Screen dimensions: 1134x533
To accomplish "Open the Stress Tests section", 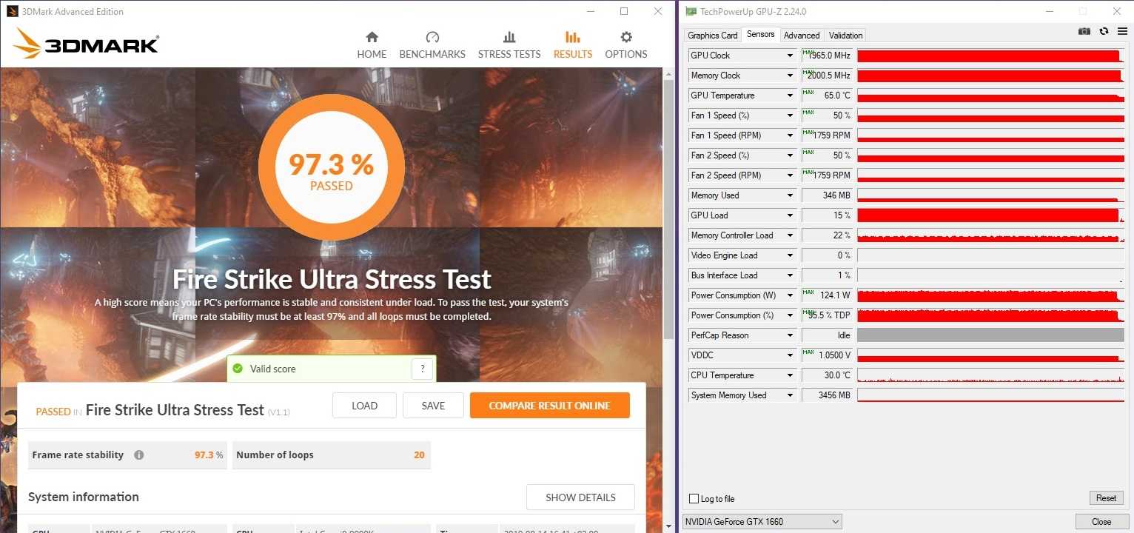I will coord(509,45).
